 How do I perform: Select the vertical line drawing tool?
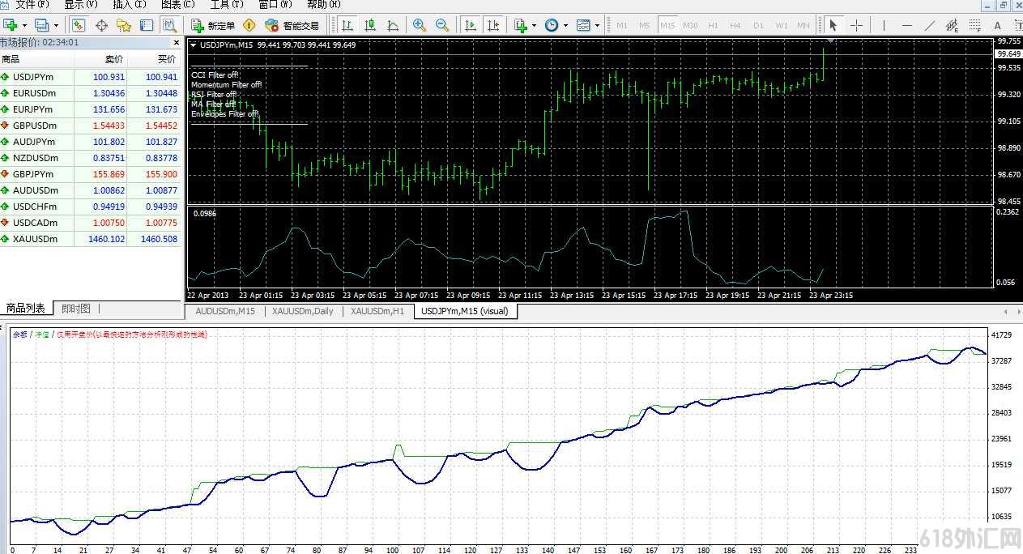pyautogui.click(x=884, y=25)
